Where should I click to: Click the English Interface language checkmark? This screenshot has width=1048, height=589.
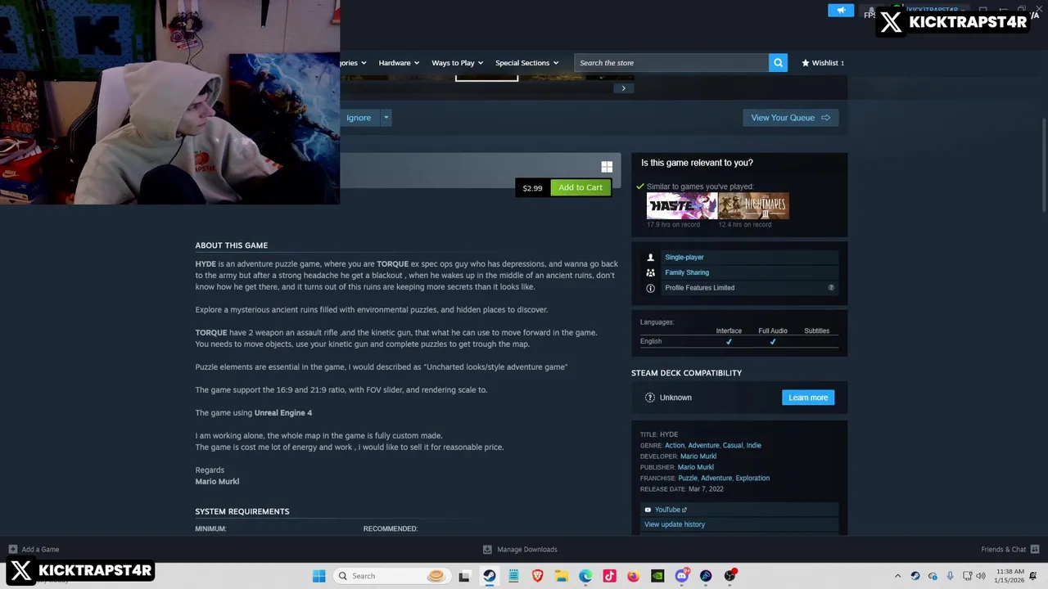tap(729, 342)
